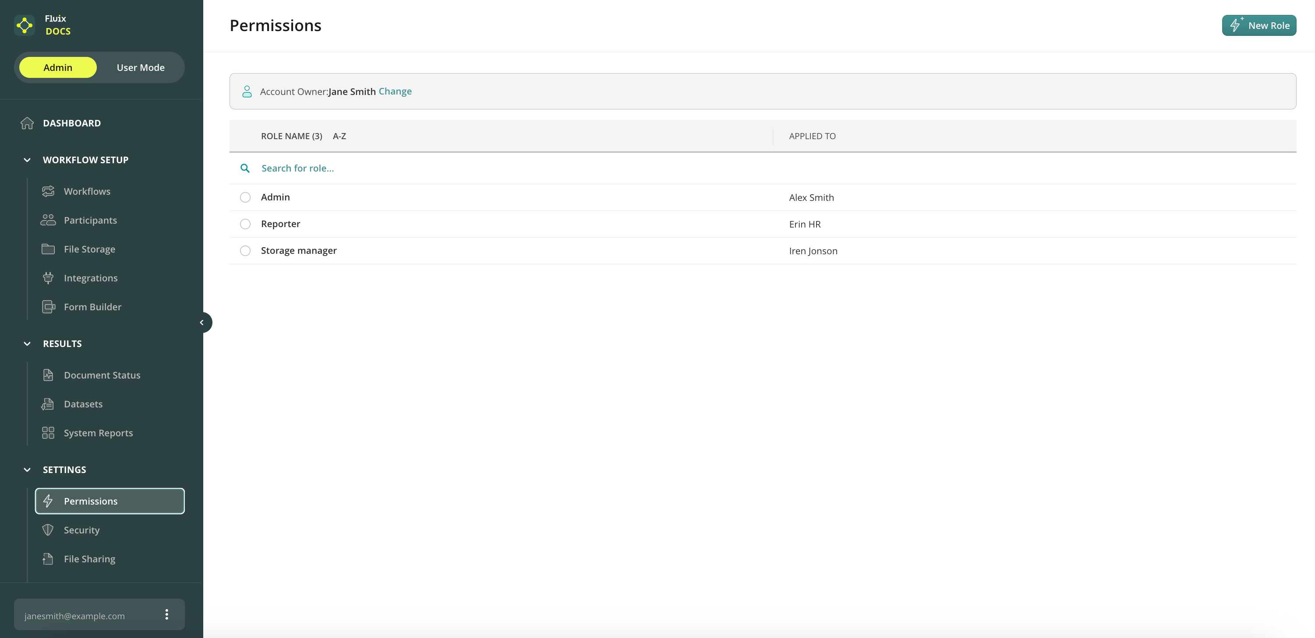This screenshot has width=1315, height=638.
Task: Click the Fluix Docs logo icon
Action: (25, 25)
